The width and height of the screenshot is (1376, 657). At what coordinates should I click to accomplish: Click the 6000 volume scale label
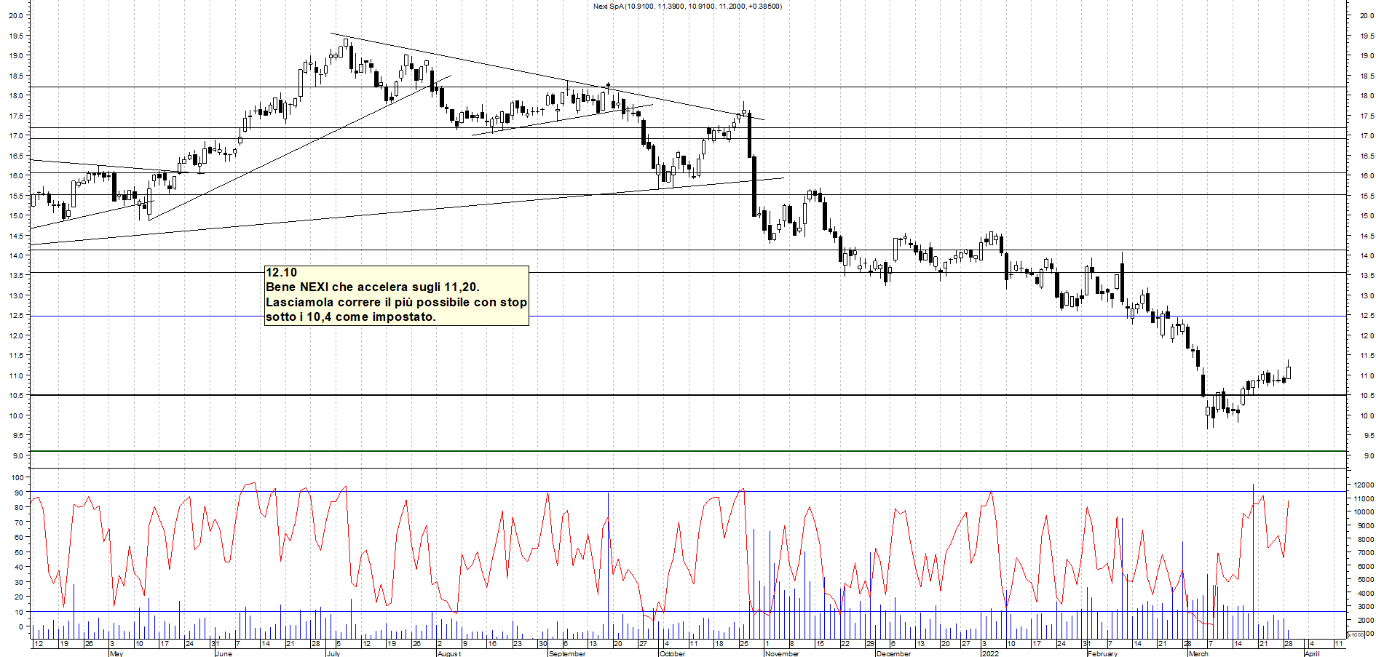[1366, 567]
